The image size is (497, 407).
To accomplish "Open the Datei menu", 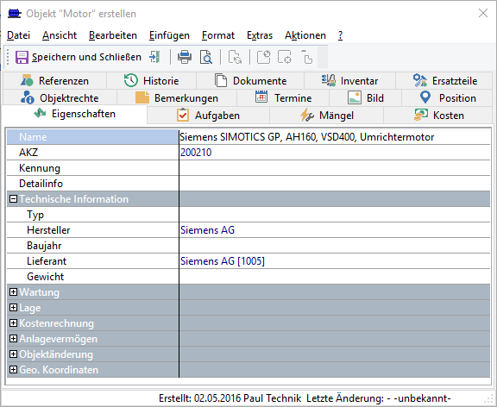I will pos(18,35).
